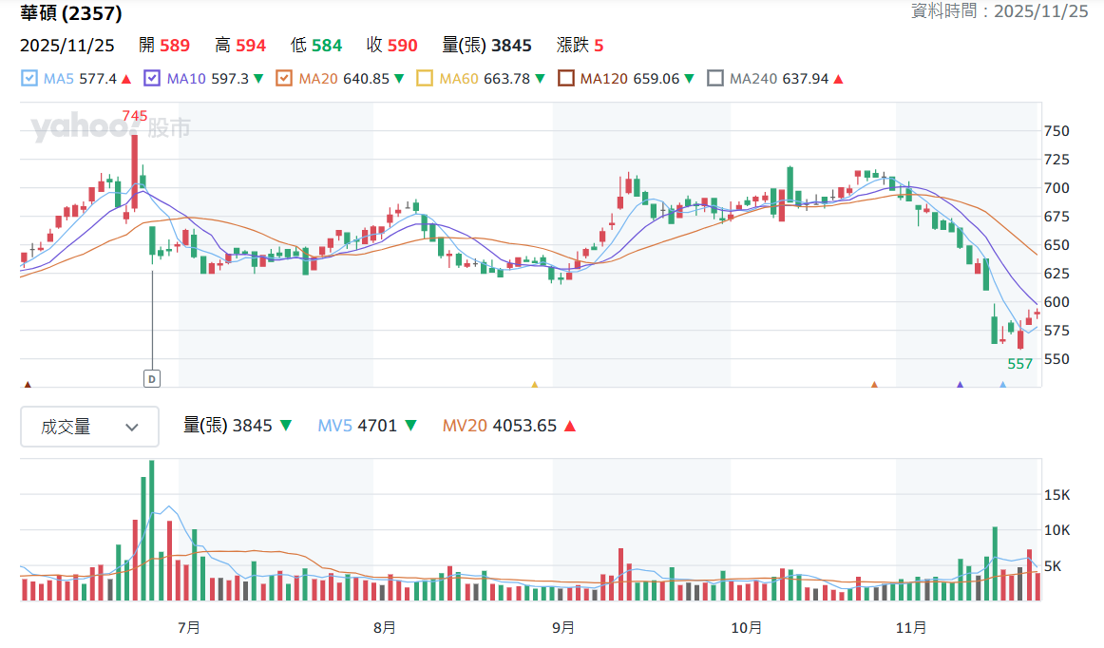
Task: Open the 成交量 indicator dropdown
Action: pyautogui.click(x=89, y=427)
